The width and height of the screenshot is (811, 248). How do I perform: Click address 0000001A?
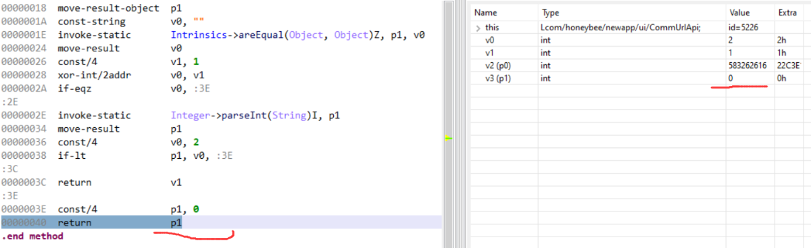(x=24, y=22)
